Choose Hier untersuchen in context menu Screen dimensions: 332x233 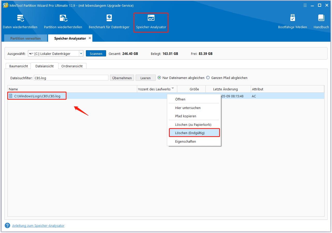point(194,108)
